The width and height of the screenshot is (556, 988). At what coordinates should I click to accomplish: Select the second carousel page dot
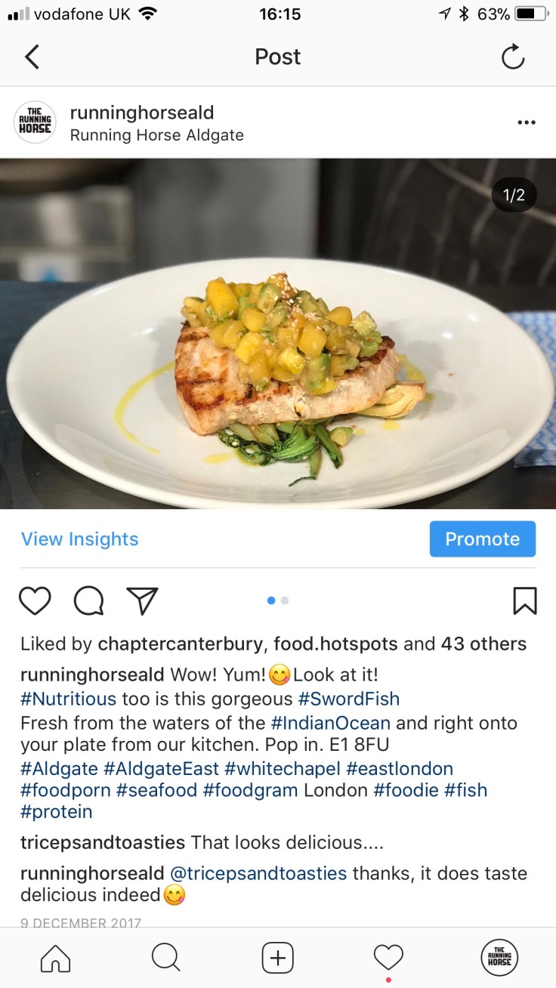pos(285,601)
